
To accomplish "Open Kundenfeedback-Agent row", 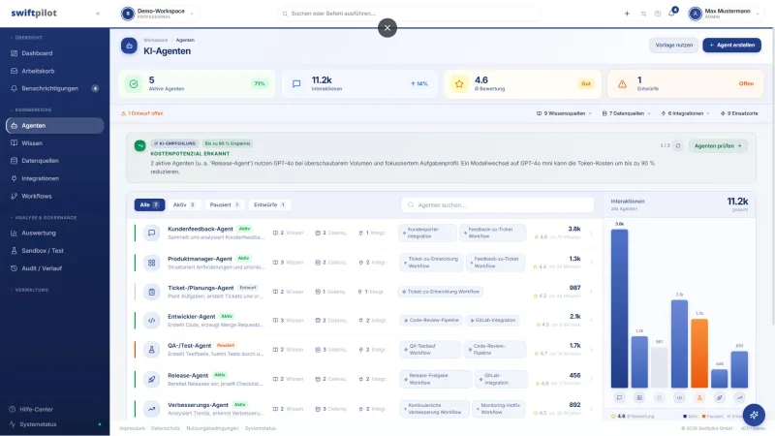I will pyautogui.click(x=365, y=233).
